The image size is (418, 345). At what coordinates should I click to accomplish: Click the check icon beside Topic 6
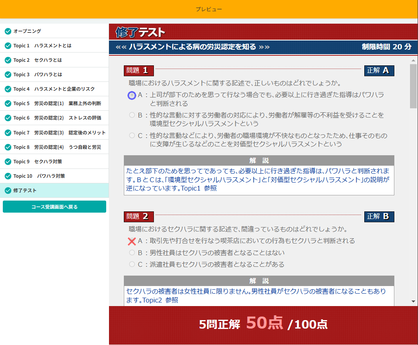point(8,118)
